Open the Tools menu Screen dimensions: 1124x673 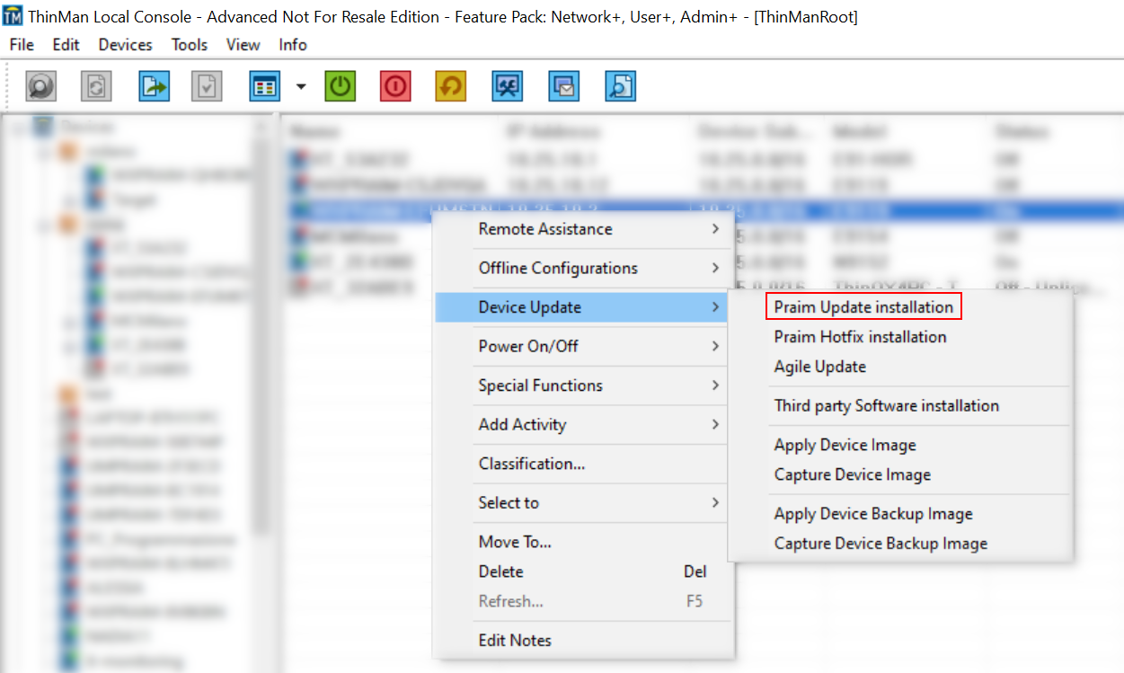point(190,45)
